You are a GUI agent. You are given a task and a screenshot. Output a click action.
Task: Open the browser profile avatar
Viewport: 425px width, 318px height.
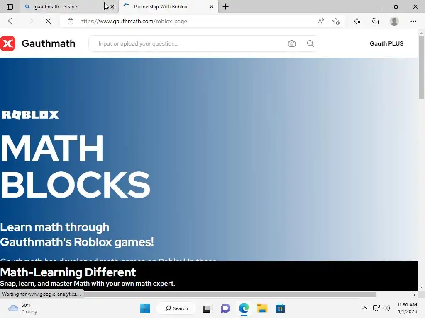[x=394, y=21]
